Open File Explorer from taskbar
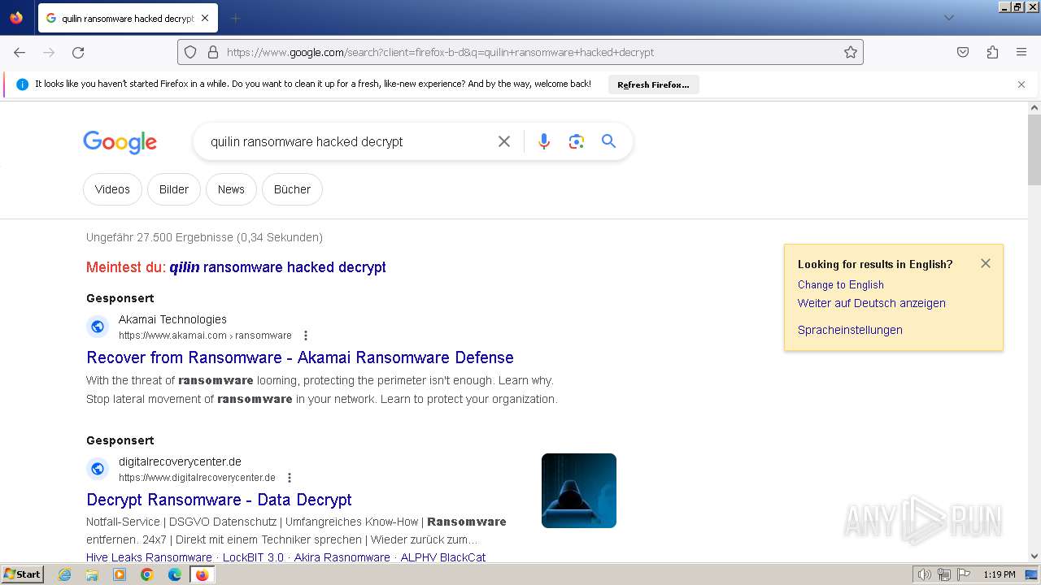This screenshot has width=1041, height=585. pos(92,574)
